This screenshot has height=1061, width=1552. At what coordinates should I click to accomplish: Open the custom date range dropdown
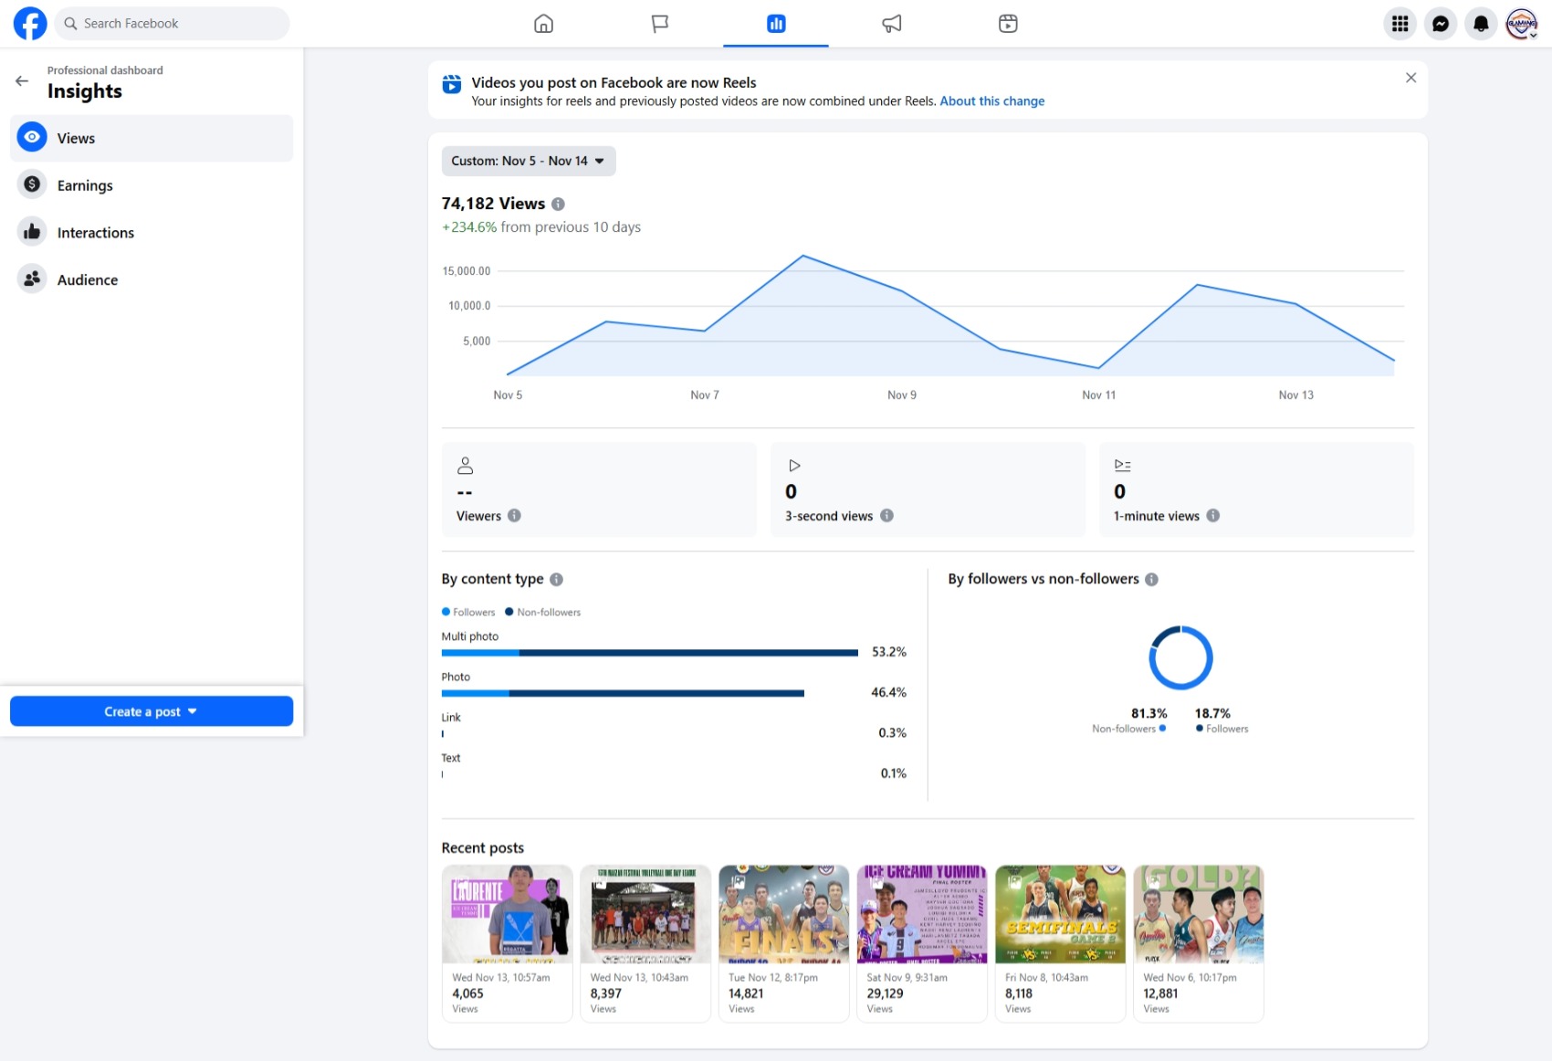click(x=529, y=161)
